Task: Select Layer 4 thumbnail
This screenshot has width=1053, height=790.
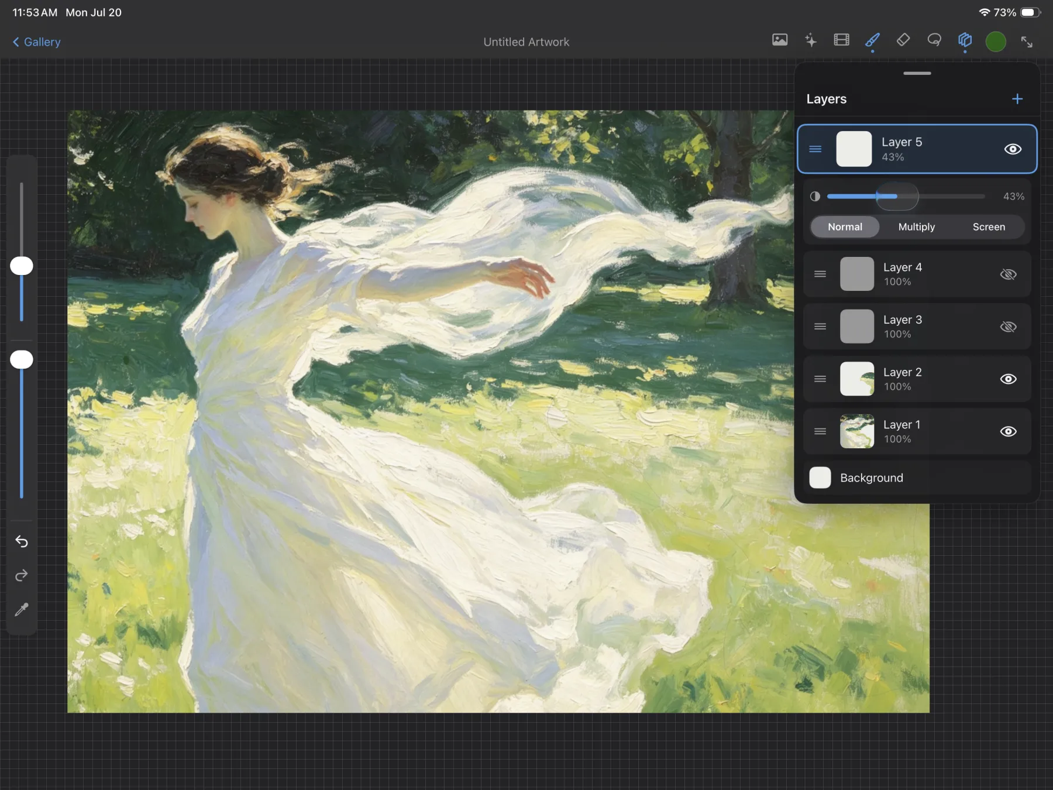Action: coord(857,274)
